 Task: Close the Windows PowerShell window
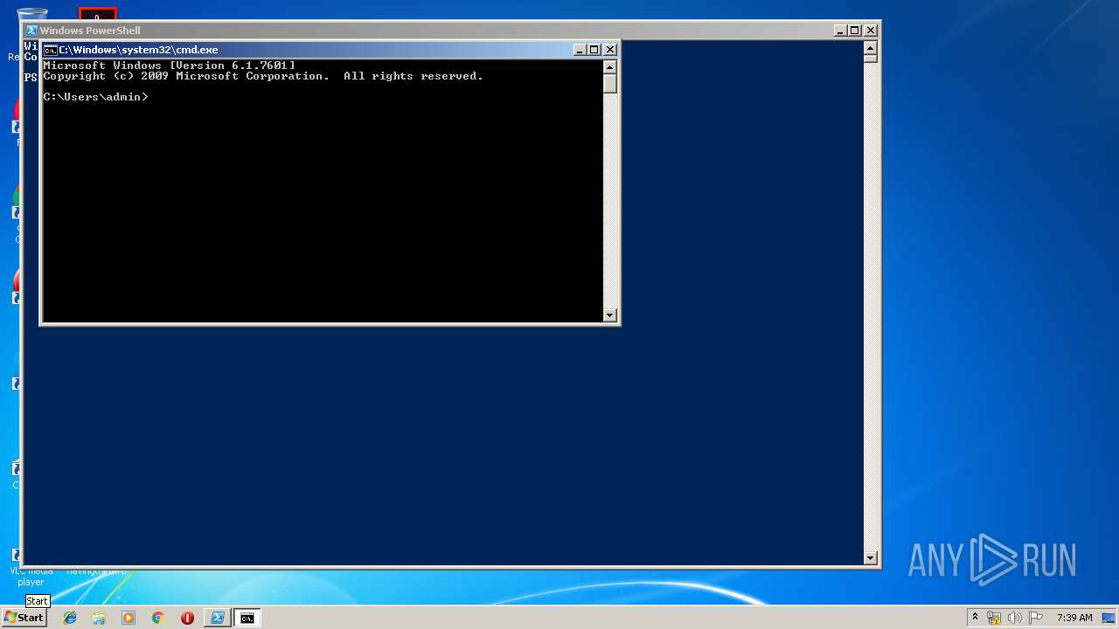[871, 30]
